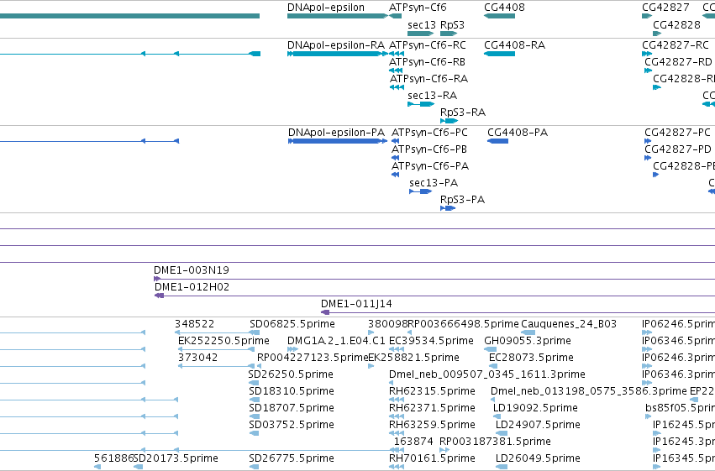
Task: Select the DNApol-epsilon-PA protein bar
Action: coord(338,141)
